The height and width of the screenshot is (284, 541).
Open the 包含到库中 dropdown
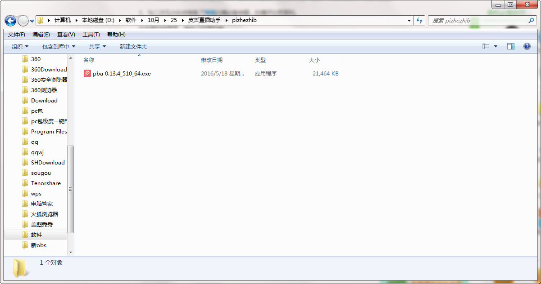[x=59, y=46]
